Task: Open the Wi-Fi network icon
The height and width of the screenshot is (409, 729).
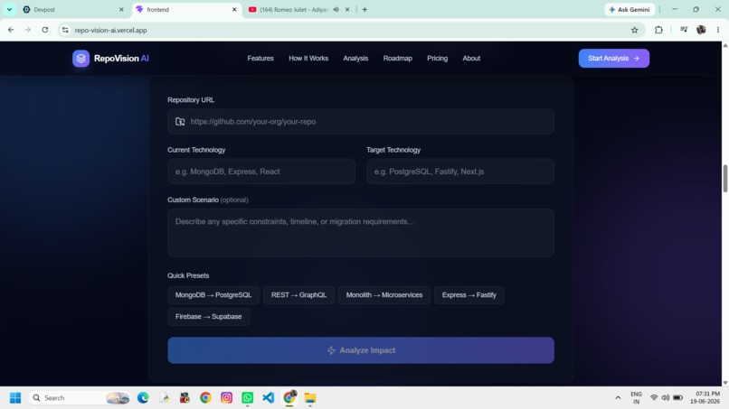Action: [654, 398]
